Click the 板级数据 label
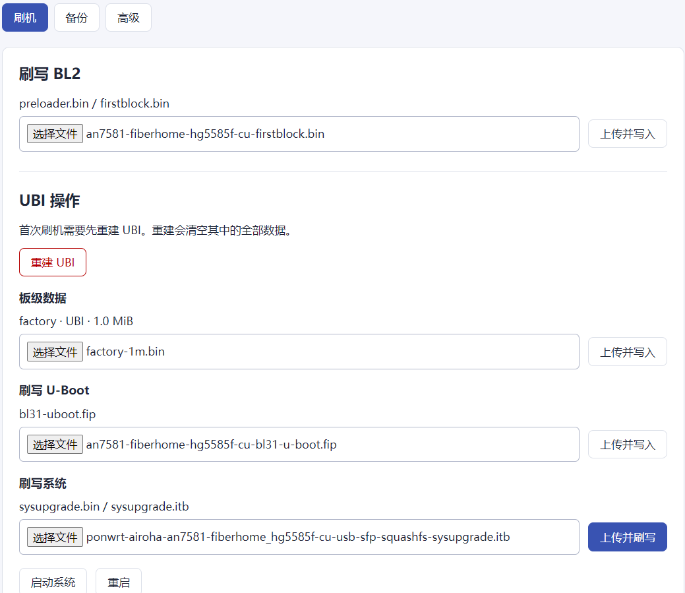The height and width of the screenshot is (593, 685). tap(43, 298)
